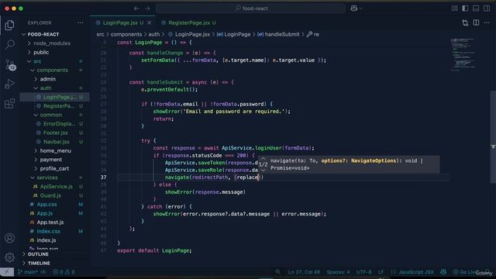Click the code minimap preview

463,53
